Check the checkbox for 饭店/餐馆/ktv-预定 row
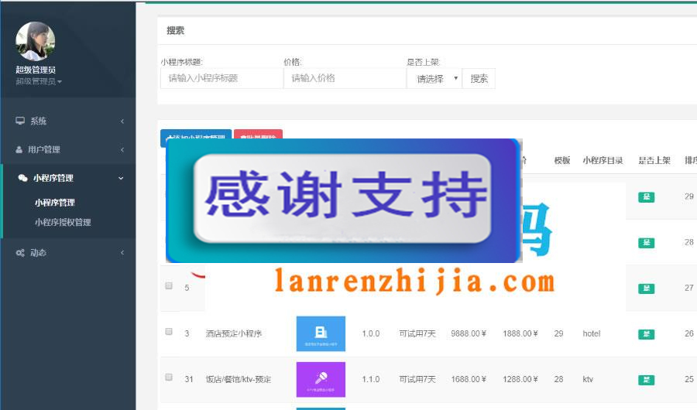Viewport: 697px width, 410px height. pos(169,378)
